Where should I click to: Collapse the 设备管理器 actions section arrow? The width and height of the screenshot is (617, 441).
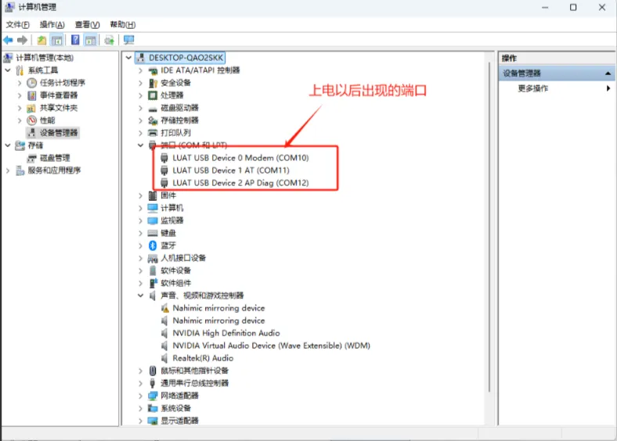point(608,73)
